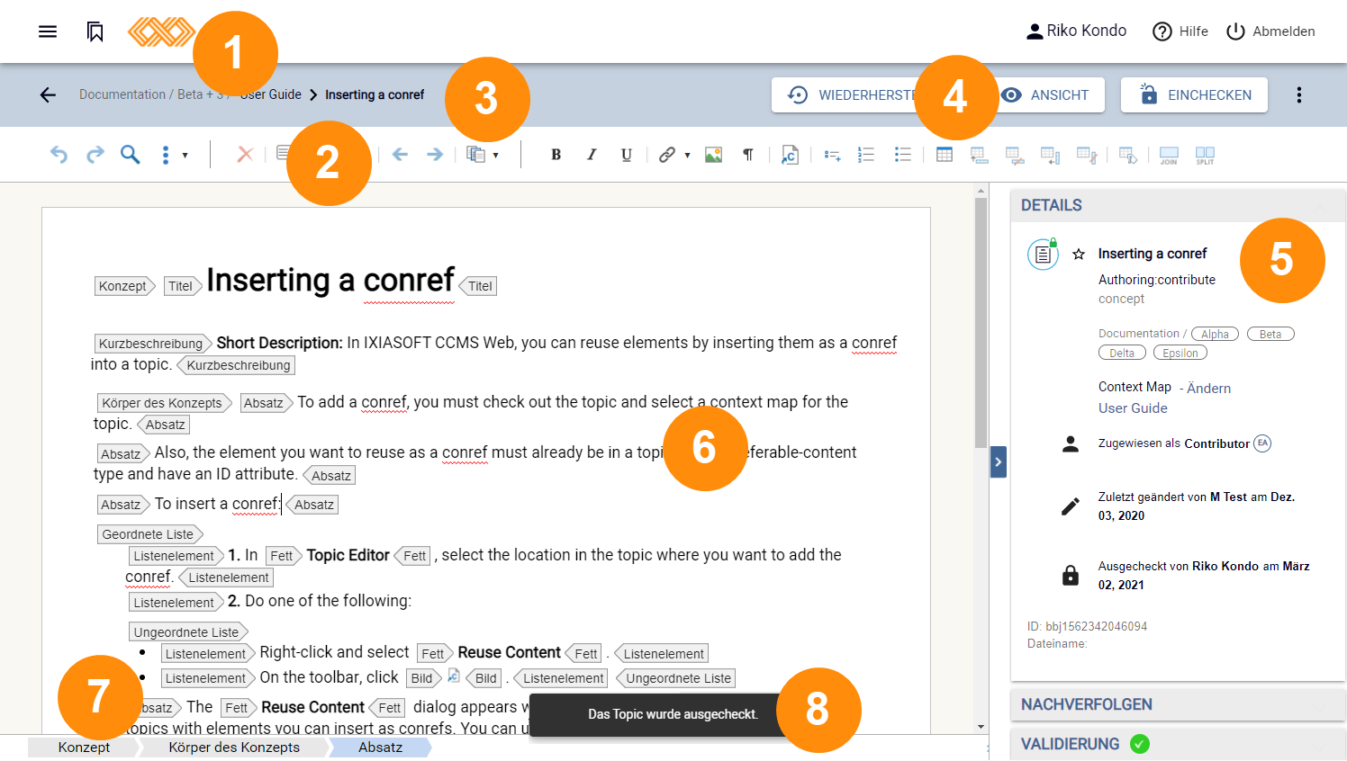
Task: Click the Einchecken button
Action: point(1194,94)
